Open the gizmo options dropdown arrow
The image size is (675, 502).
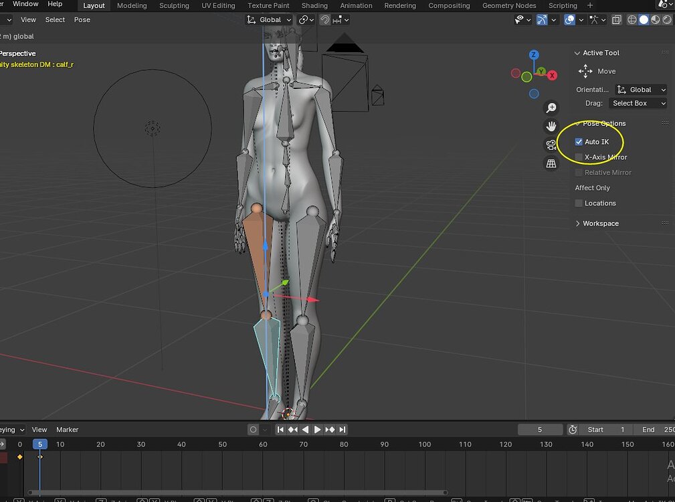(x=554, y=20)
